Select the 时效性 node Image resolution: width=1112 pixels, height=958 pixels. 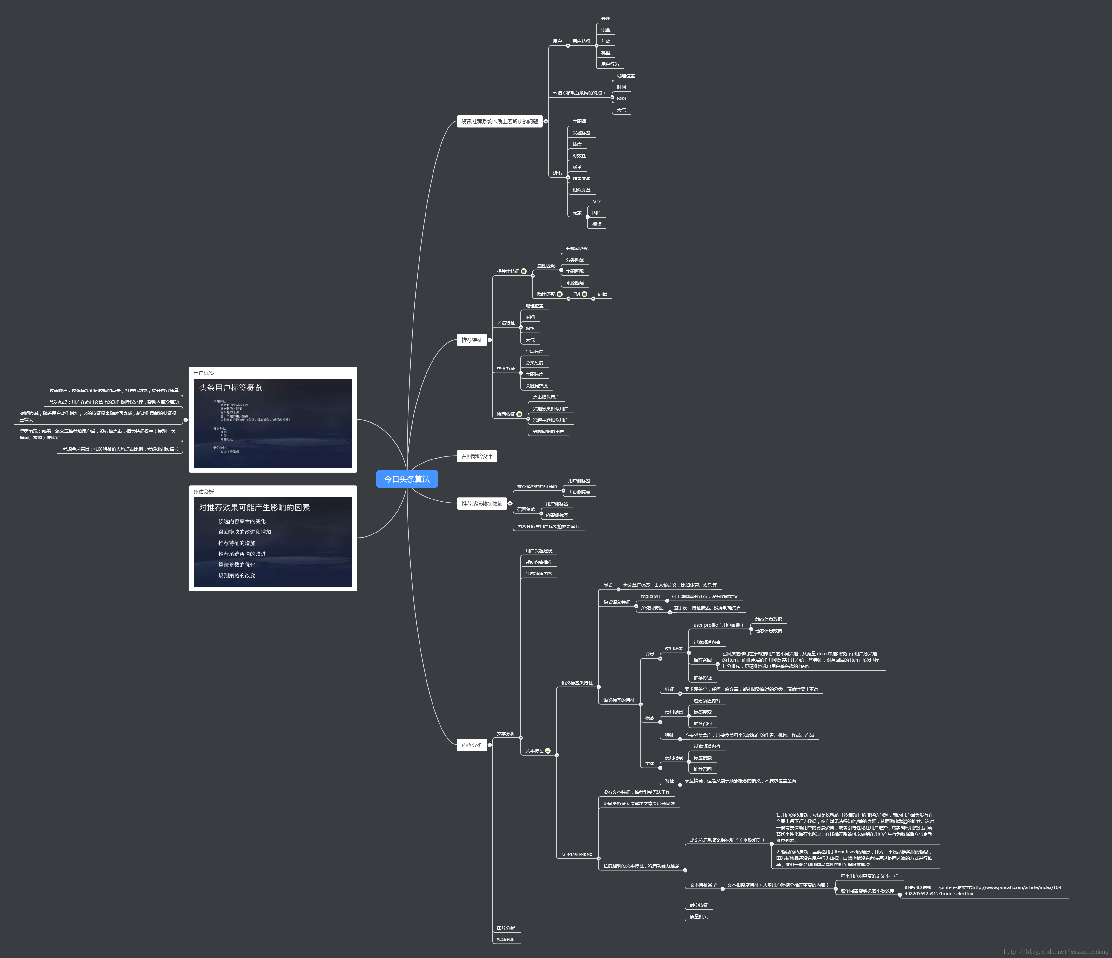[579, 156]
